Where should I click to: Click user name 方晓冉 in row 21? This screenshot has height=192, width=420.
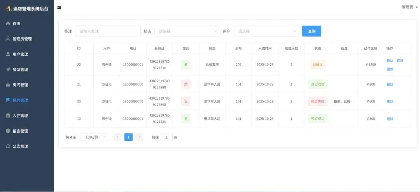coord(107,85)
